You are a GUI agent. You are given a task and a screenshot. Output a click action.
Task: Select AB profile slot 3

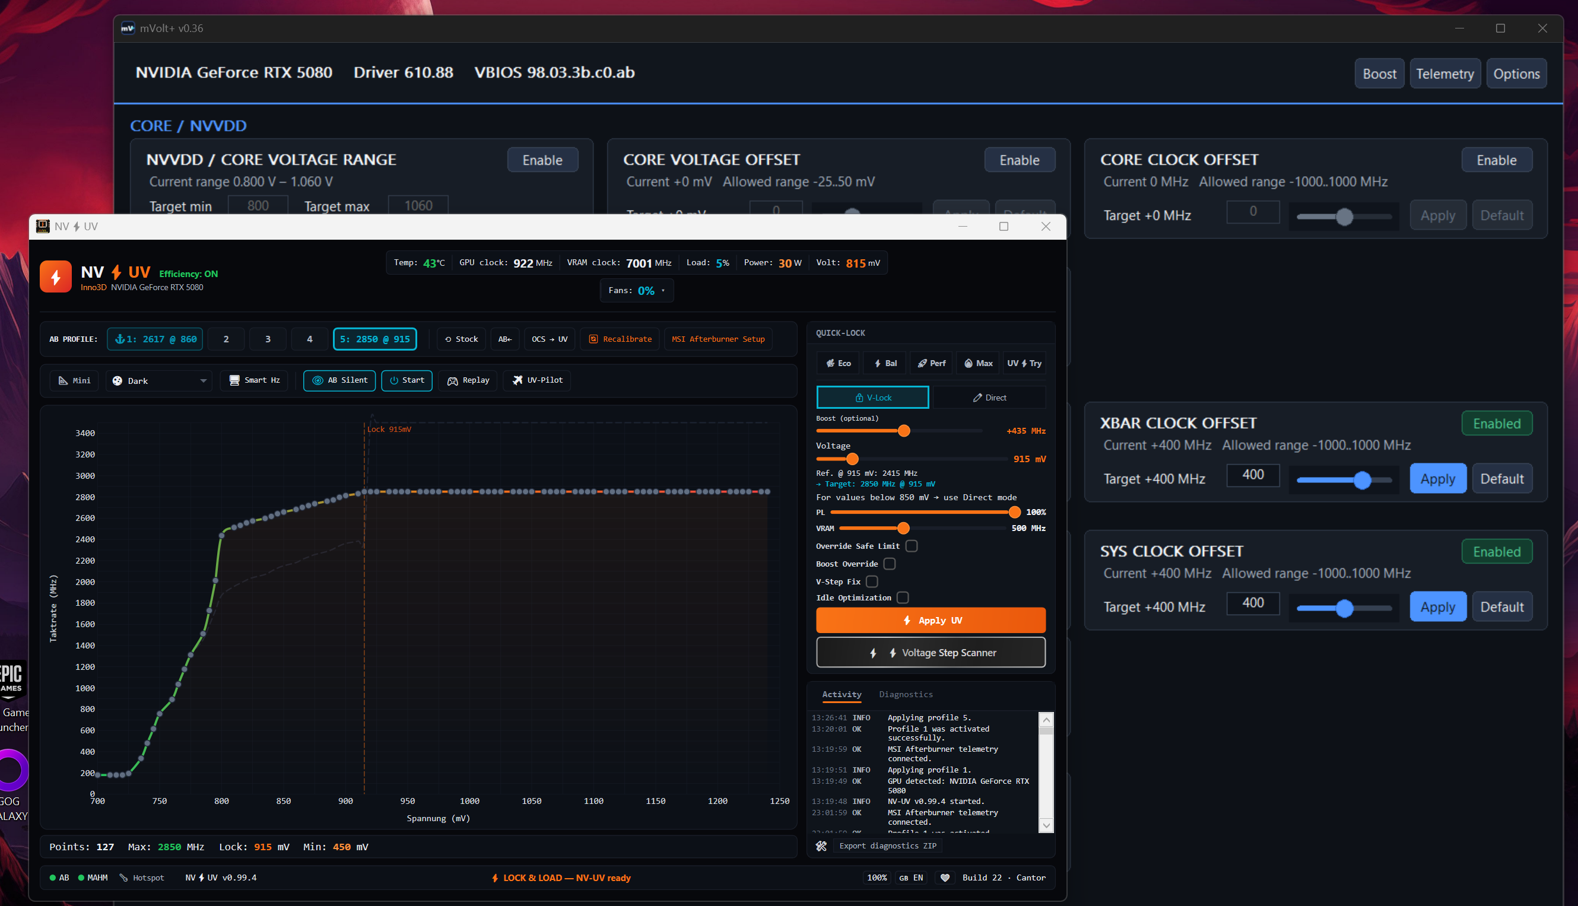[268, 339]
